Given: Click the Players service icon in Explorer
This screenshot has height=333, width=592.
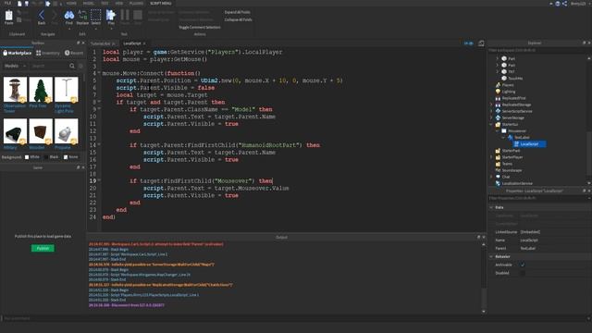Looking at the screenshot, I should pos(498,85).
